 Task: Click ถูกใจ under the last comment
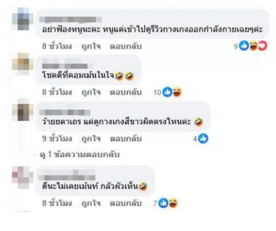(x=91, y=203)
